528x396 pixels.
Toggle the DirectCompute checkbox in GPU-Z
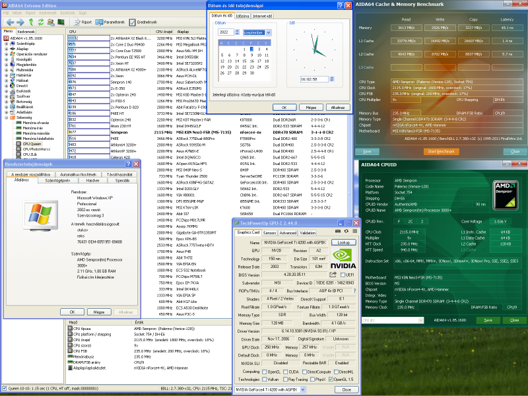304,372
